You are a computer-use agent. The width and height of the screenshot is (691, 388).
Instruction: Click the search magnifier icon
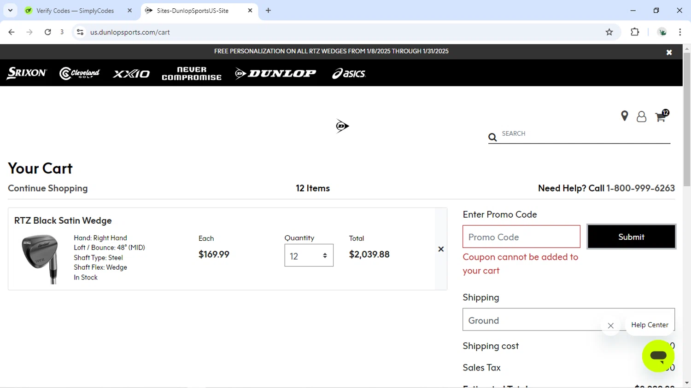[x=492, y=137]
